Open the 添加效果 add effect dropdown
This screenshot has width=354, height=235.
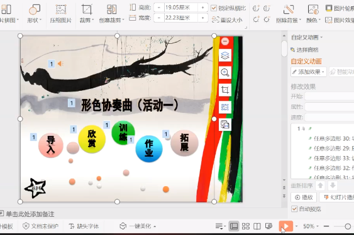[x=309, y=72]
